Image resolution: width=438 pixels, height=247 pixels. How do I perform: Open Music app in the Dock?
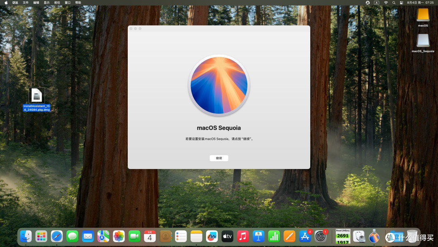243,237
